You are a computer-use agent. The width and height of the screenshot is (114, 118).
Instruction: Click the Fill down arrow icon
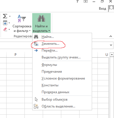5,23
